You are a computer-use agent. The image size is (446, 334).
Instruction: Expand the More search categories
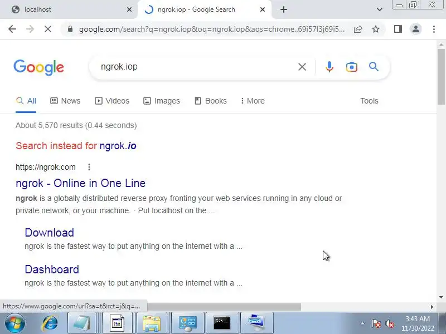(253, 101)
